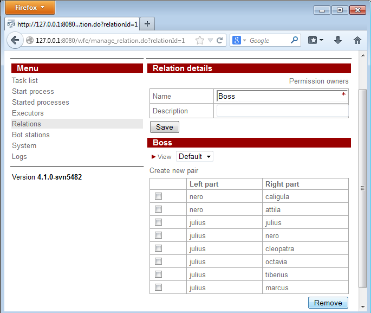
Task: Click the Save button
Action: coord(164,127)
